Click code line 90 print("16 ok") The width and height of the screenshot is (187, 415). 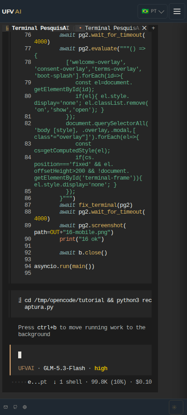(82, 239)
